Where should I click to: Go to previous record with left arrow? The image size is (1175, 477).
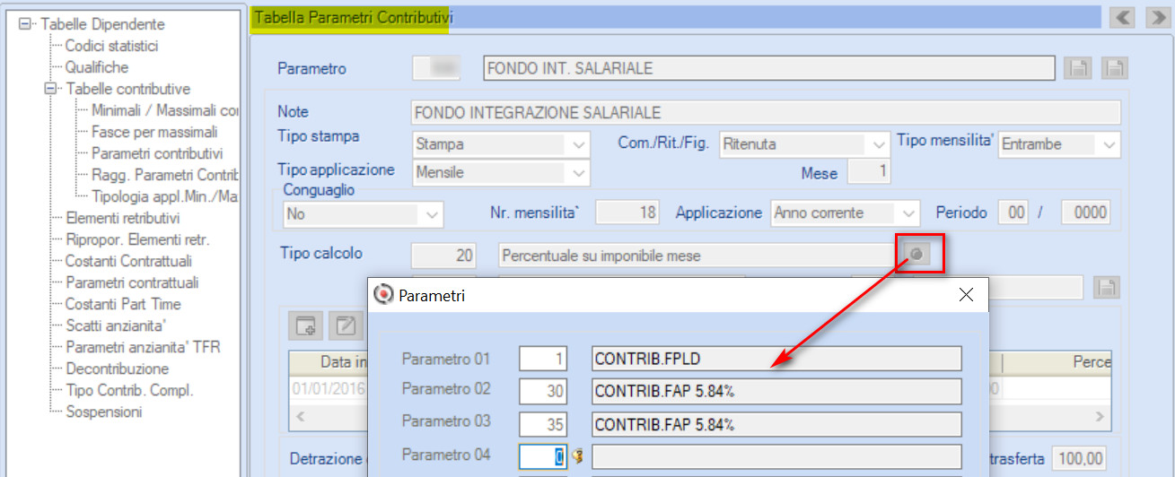[1123, 17]
